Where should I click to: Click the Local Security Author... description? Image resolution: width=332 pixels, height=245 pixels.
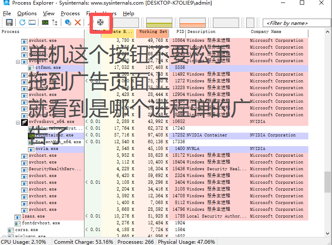click(x=217, y=216)
